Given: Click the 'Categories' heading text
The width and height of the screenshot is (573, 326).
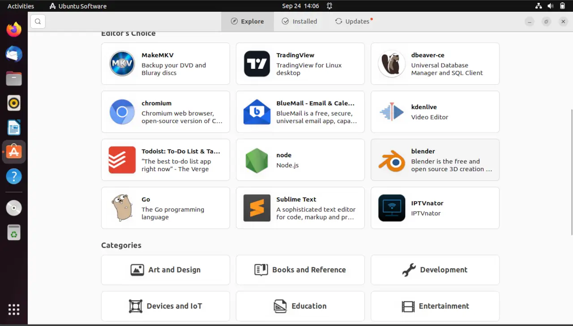Looking at the screenshot, I should tap(121, 245).
